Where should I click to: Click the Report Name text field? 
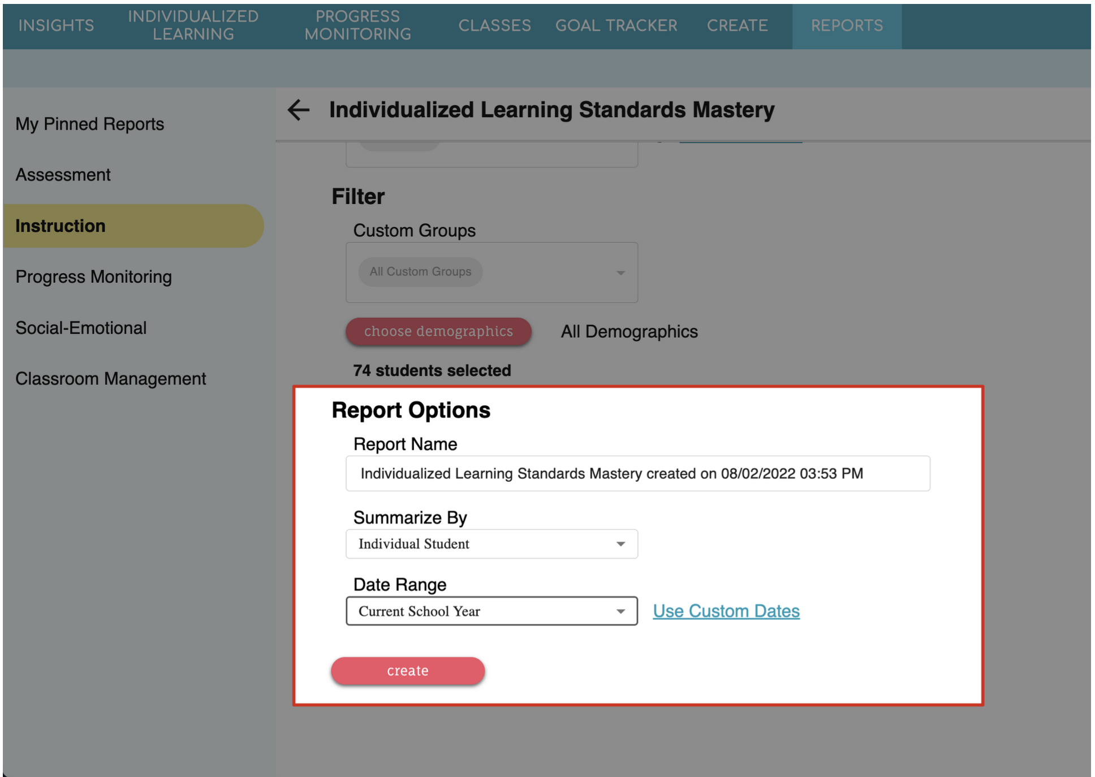637,474
